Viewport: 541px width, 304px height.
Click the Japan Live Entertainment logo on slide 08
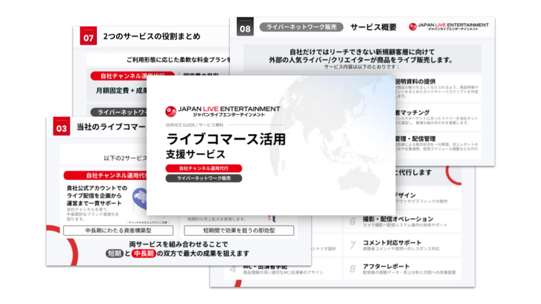[449, 27]
